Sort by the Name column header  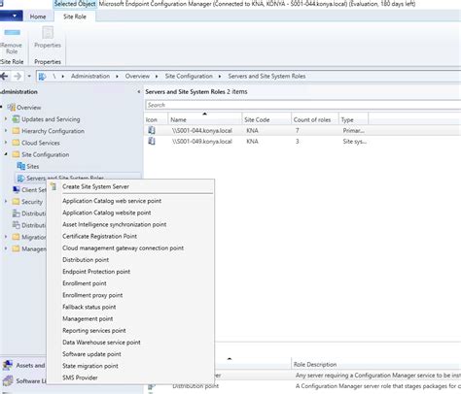205,119
